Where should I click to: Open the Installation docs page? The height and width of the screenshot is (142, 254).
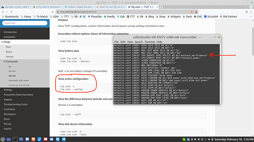(x=10, y=37)
